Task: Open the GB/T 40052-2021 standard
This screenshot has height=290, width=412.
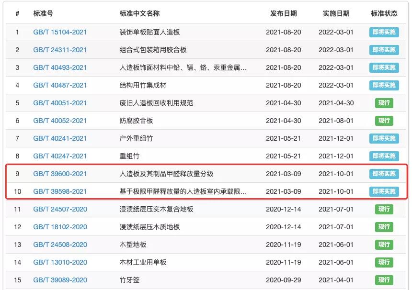Action: click(x=60, y=121)
